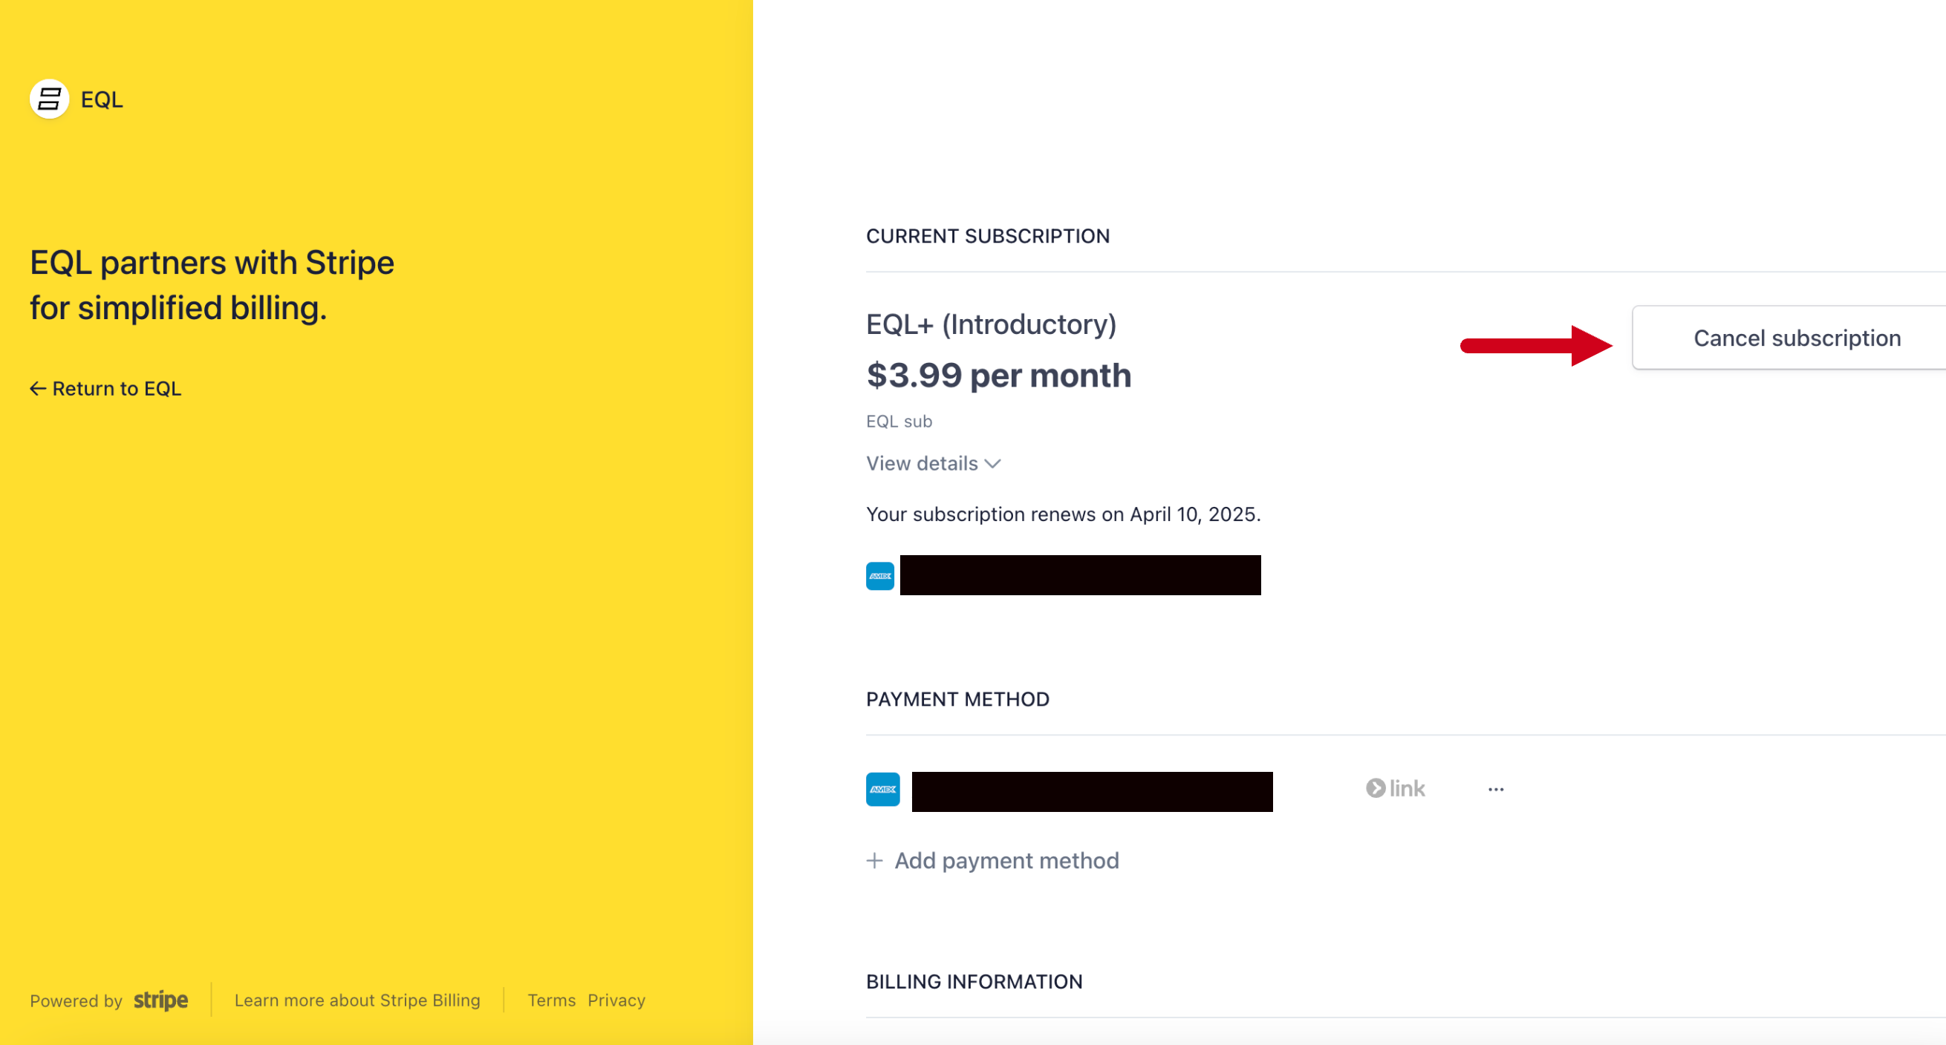
Task: Return to EQL via the back link
Action: click(105, 389)
